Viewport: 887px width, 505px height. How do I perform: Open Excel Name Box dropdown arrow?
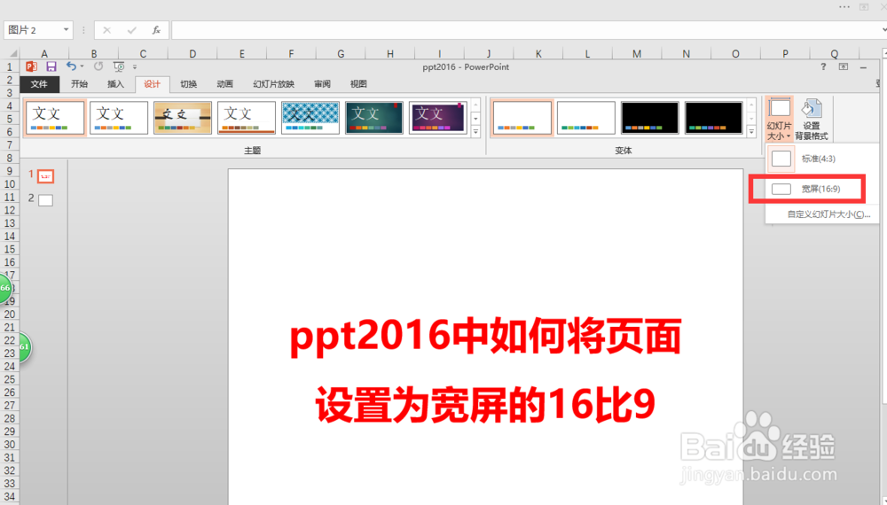tap(67, 29)
